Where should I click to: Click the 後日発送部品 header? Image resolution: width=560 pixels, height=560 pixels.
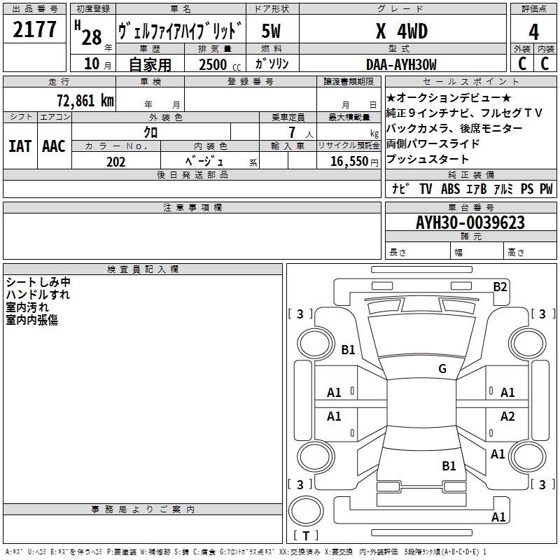[192, 174]
